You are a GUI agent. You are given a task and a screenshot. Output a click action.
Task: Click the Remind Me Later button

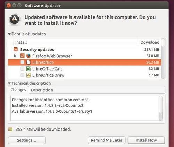coord(106,140)
